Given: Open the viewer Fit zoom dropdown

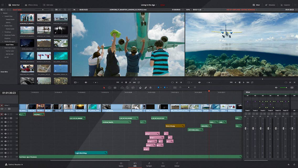Looking at the screenshot, I should 76,9.
